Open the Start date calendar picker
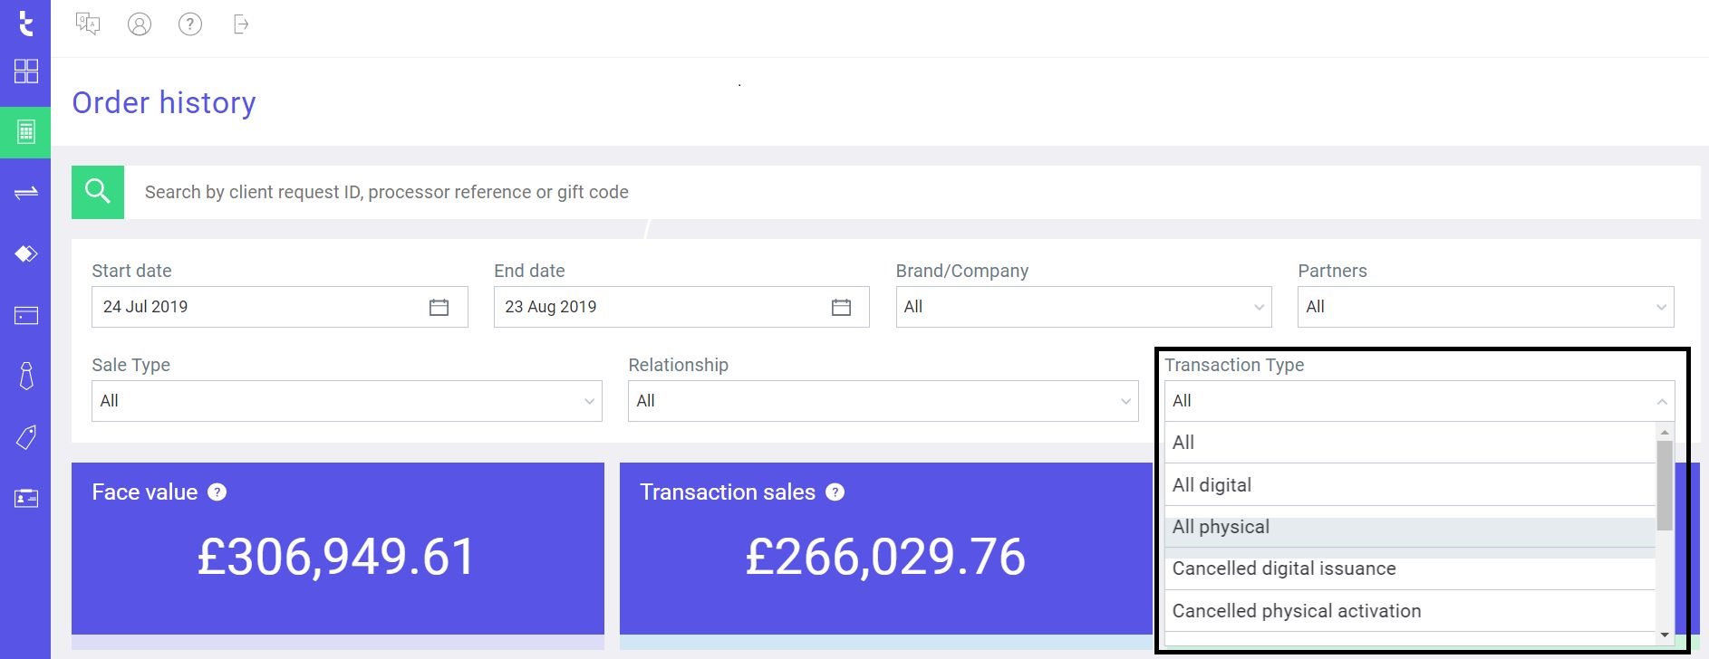The height and width of the screenshot is (659, 1709). (439, 307)
